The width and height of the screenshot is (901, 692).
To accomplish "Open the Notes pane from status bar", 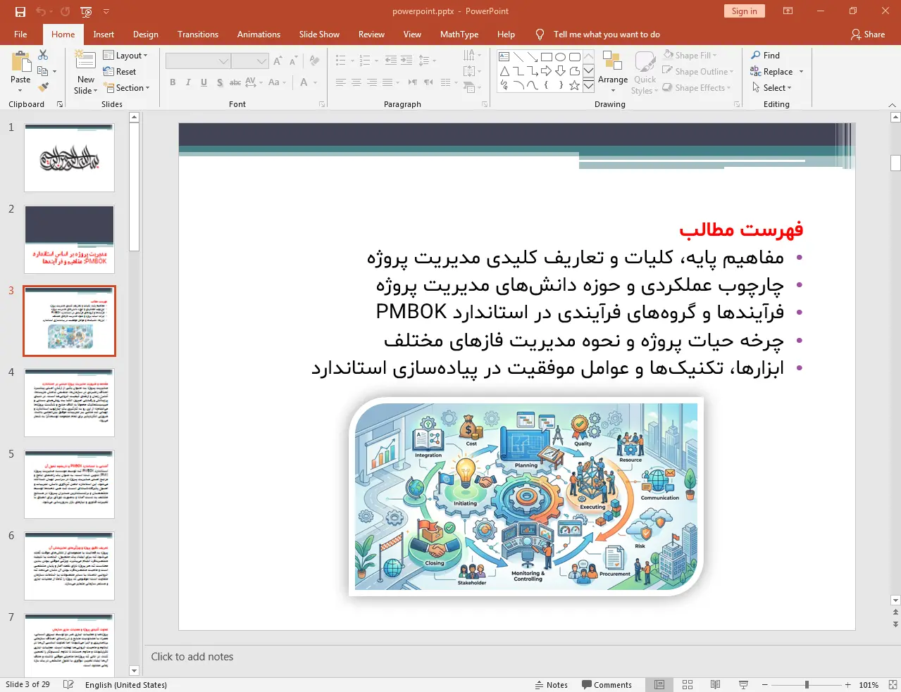I will (x=551, y=684).
